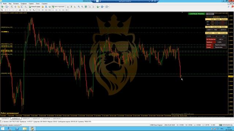This screenshot has width=234, height=131.
Task: Open the indicators list icon
Action: point(98,7)
